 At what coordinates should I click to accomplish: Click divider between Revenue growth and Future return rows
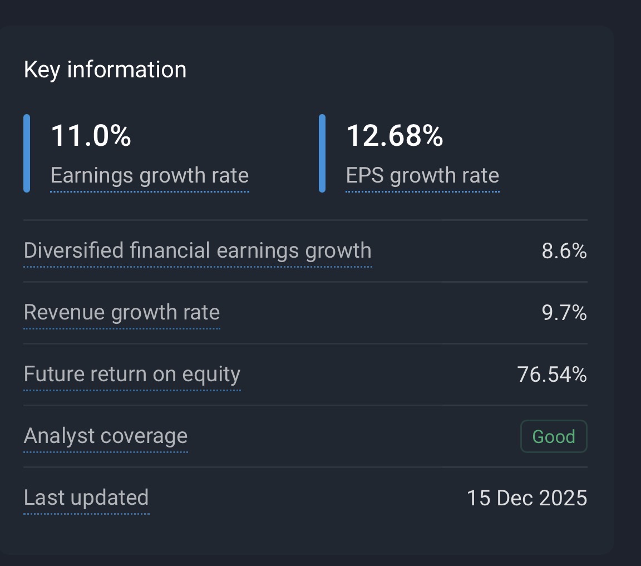tap(305, 344)
